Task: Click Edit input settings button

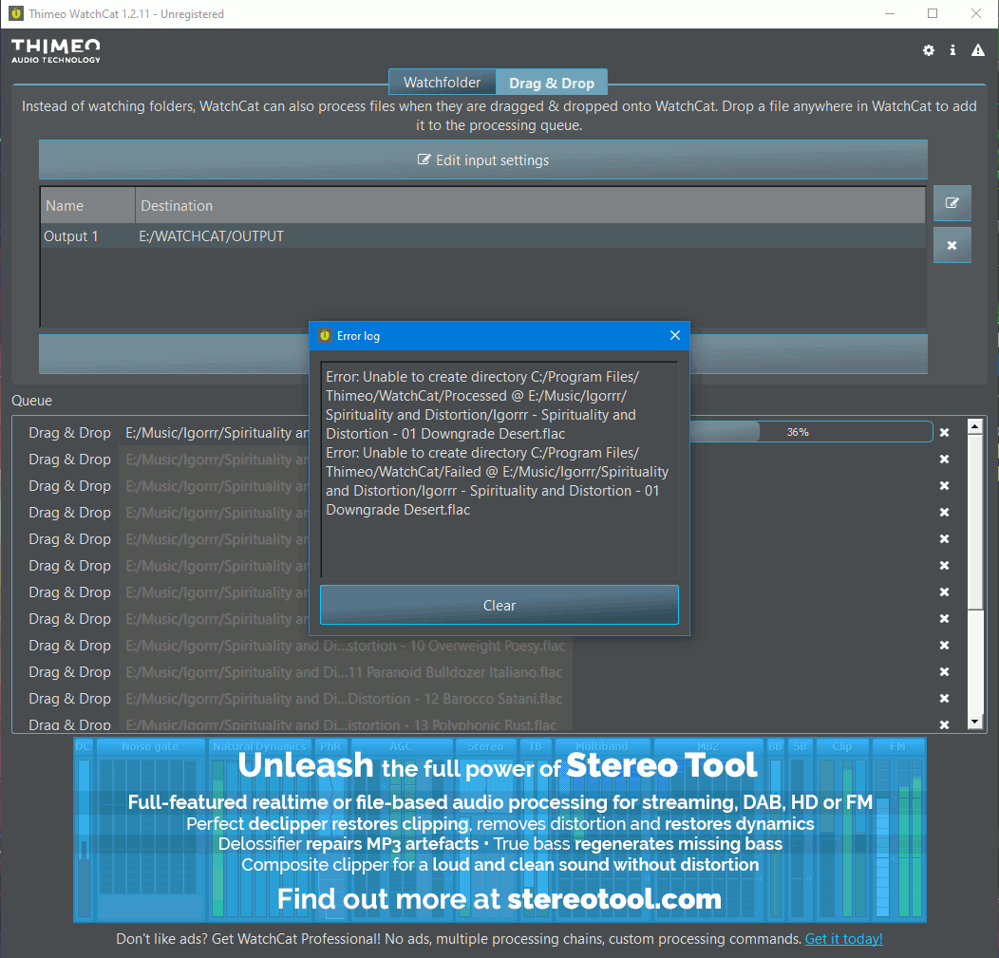Action: [482, 160]
